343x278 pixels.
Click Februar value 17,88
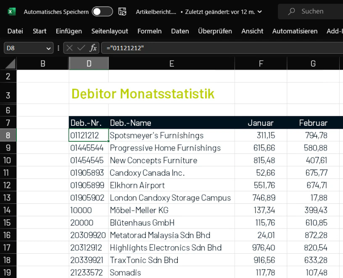(x=313, y=197)
